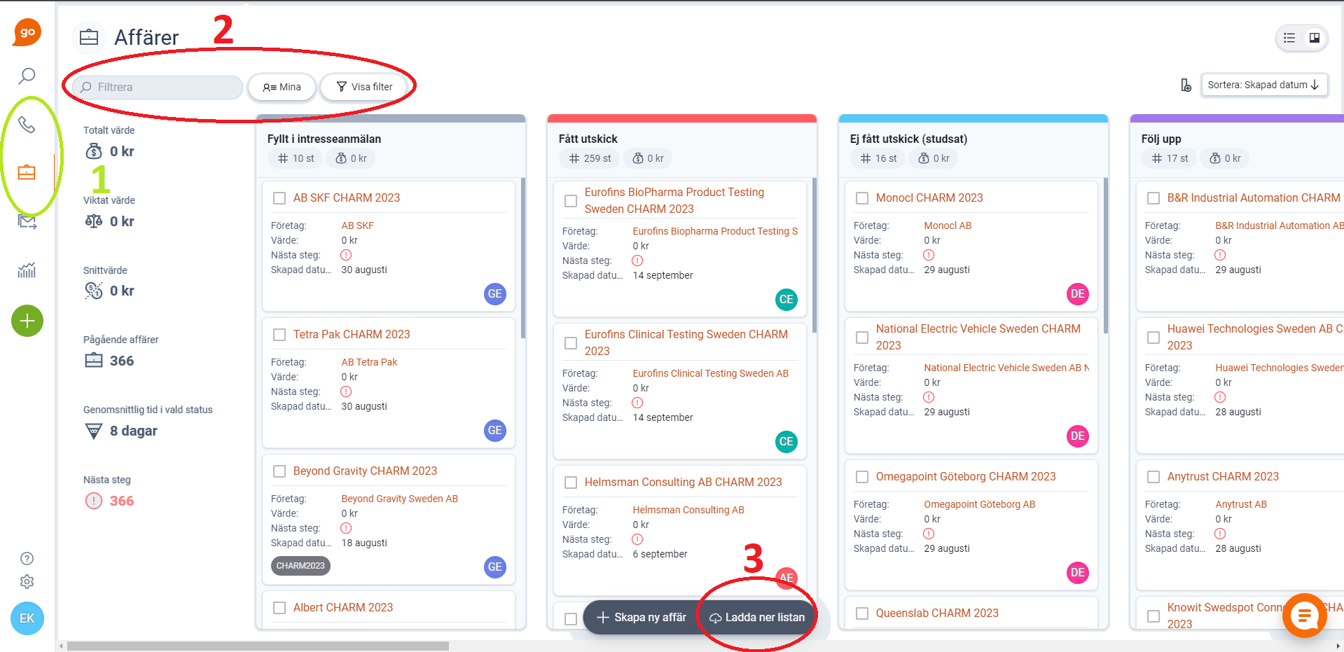Click the scrollbar right arrow at bottom
Viewport: 1344px width, 652px height.
tap(1338, 646)
